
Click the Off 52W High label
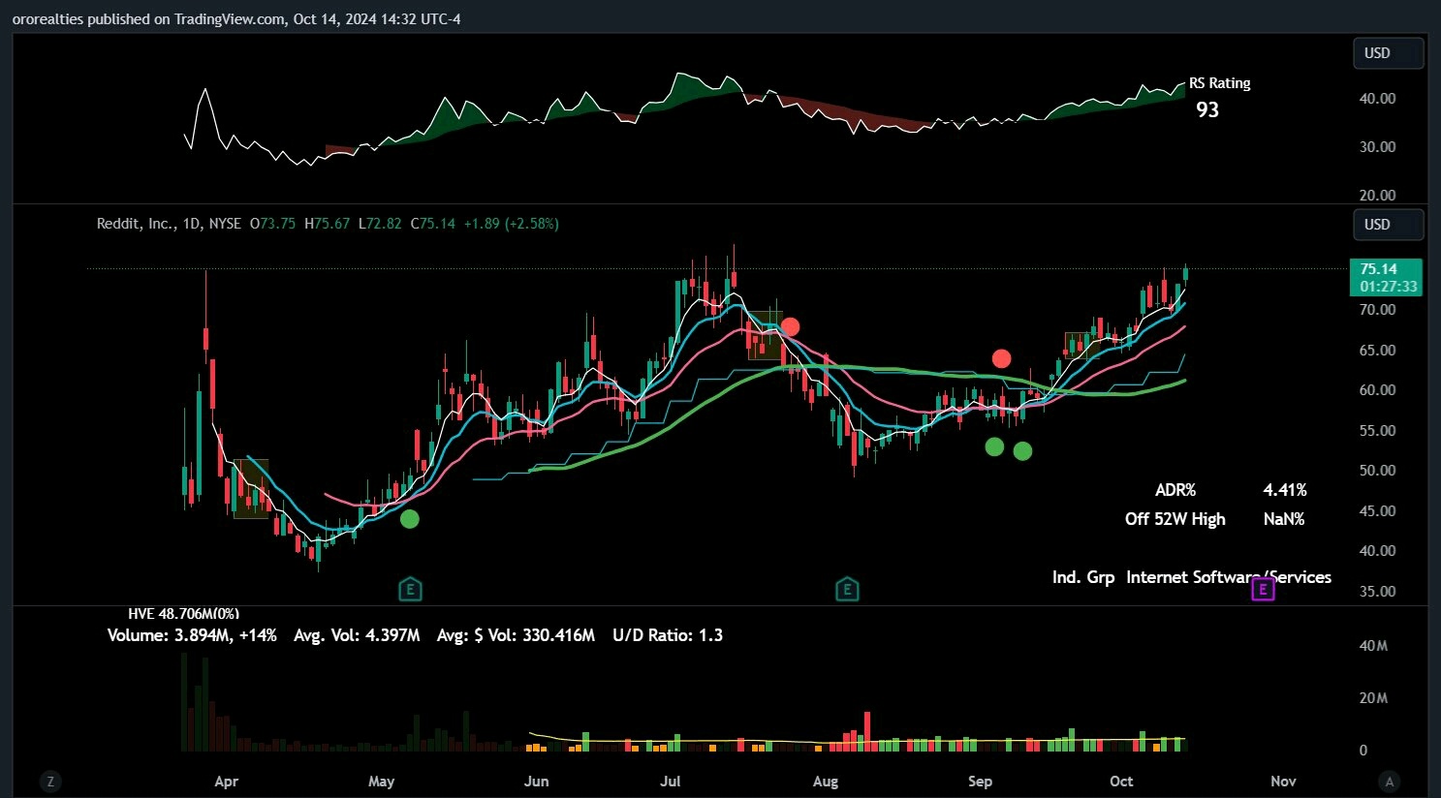[x=1175, y=519]
